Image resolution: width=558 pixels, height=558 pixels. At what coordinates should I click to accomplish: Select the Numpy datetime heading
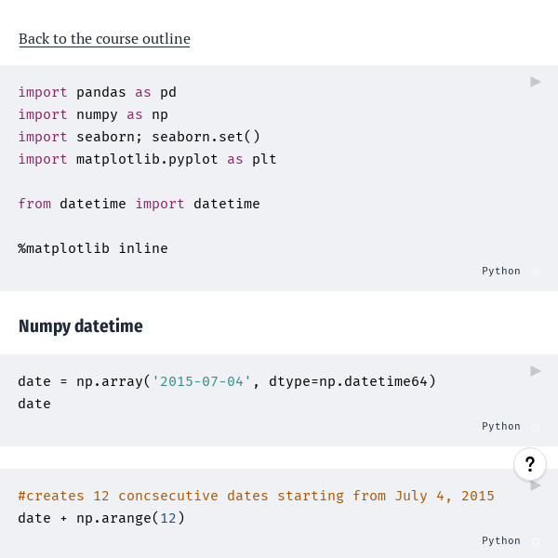81,326
